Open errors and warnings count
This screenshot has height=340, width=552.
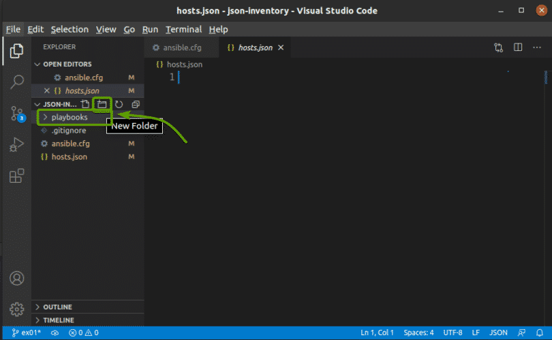tap(84, 333)
